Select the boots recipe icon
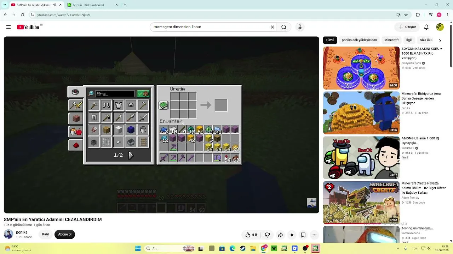Viewport: 453px width, 254px height. tap(106, 105)
